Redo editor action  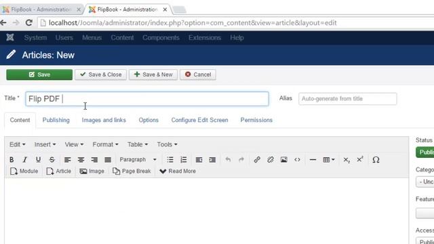[241, 160]
